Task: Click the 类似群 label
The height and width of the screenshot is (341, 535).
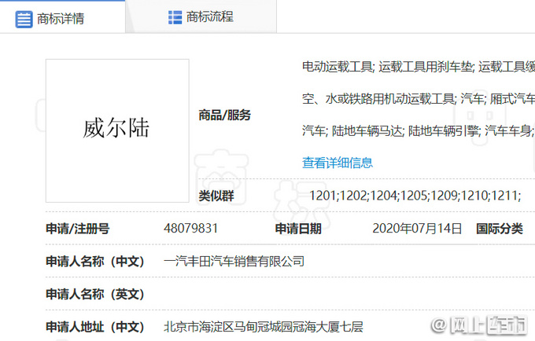Action: (216, 196)
